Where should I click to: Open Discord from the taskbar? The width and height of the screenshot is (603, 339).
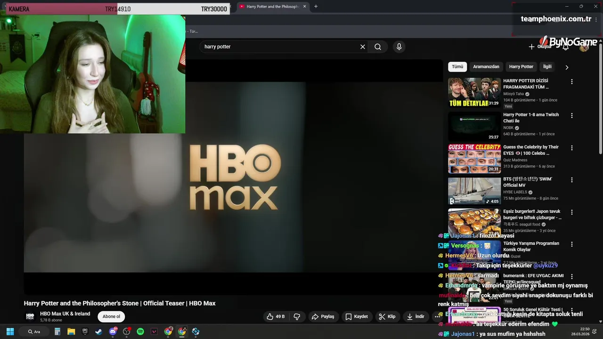tap(113, 331)
